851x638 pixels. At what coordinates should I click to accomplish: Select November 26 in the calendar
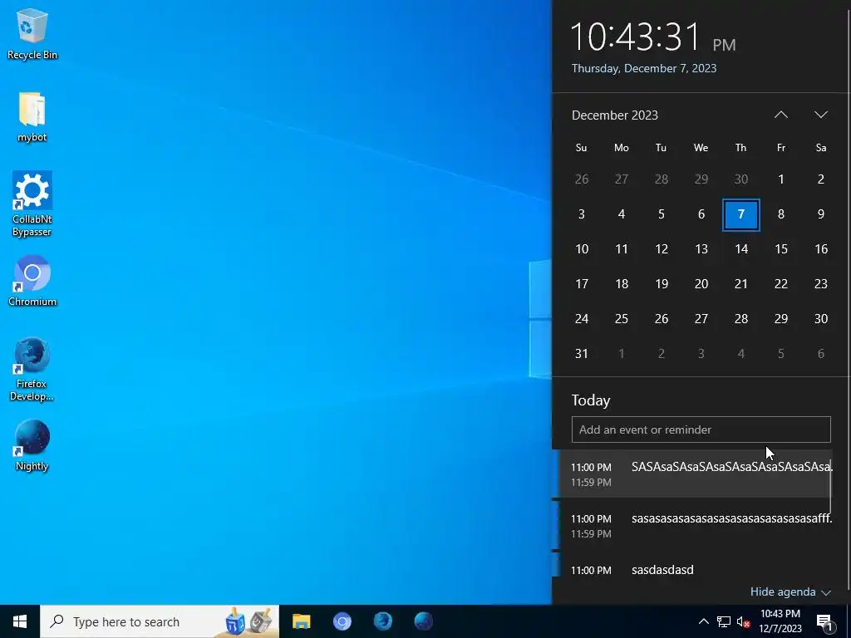click(581, 179)
